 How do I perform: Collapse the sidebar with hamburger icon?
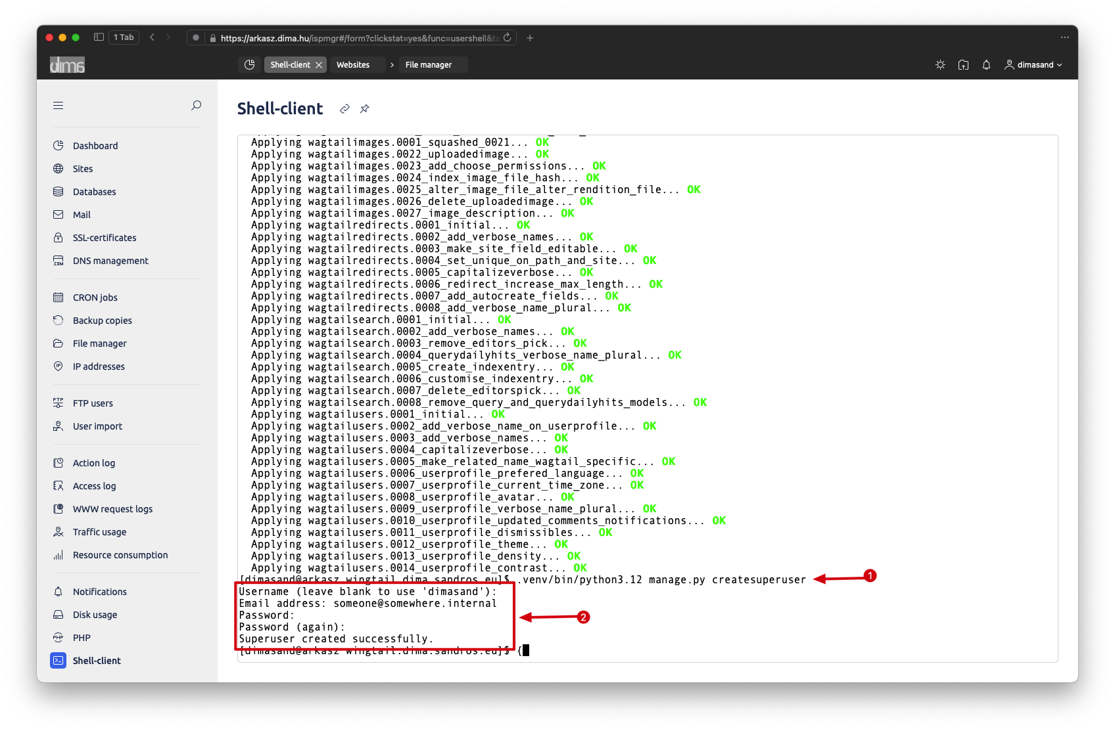59,105
